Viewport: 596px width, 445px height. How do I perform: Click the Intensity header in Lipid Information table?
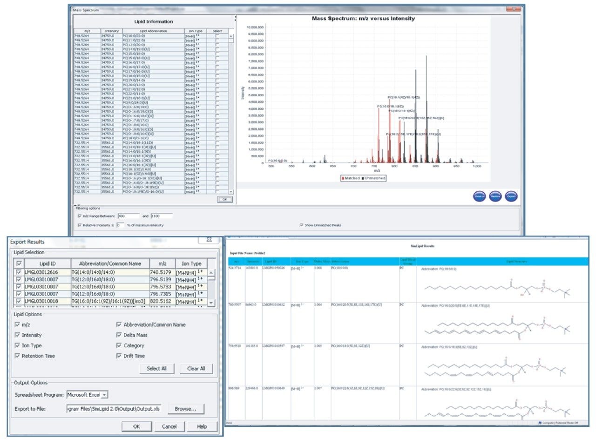tap(111, 31)
